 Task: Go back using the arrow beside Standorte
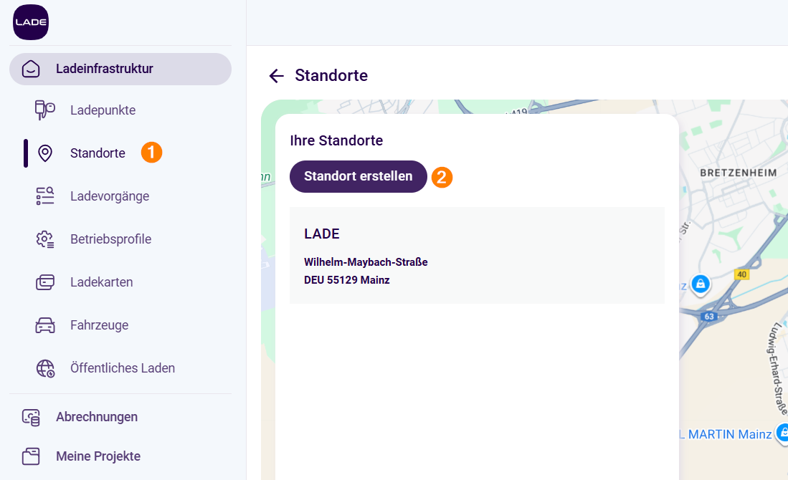pyautogui.click(x=276, y=76)
